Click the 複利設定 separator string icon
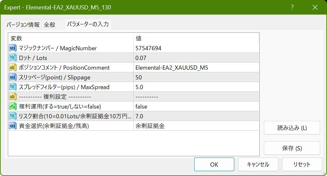 click(x=13, y=97)
